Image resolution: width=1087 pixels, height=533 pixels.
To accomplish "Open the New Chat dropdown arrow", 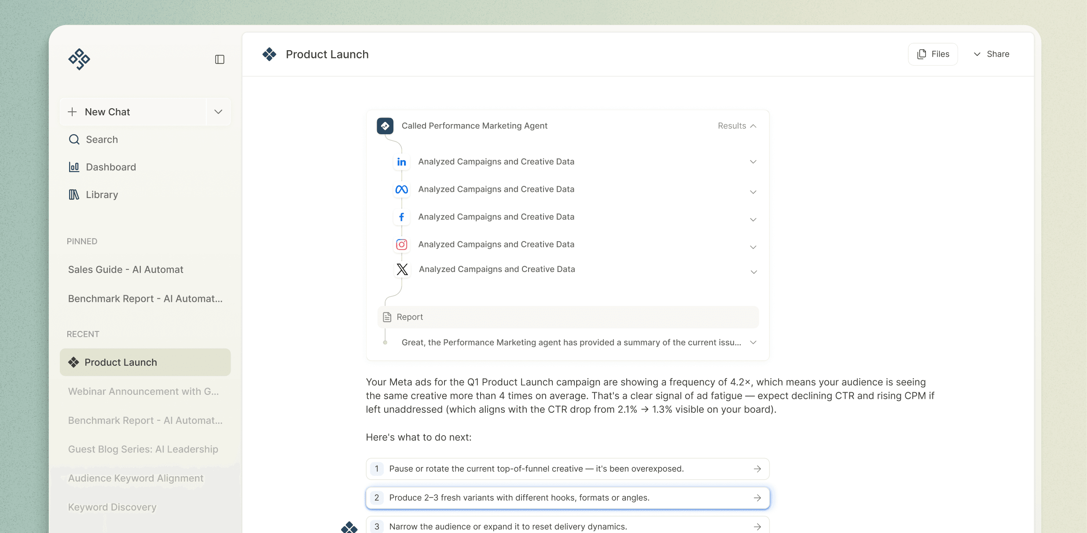I will pos(218,112).
